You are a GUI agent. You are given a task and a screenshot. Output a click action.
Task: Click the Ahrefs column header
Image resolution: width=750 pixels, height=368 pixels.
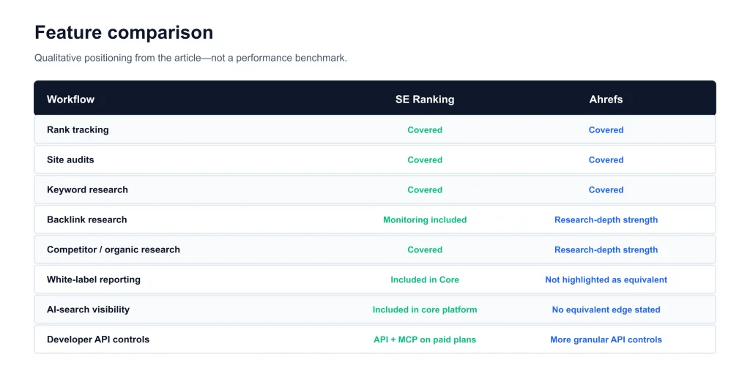pyautogui.click(x=606, y=99)
